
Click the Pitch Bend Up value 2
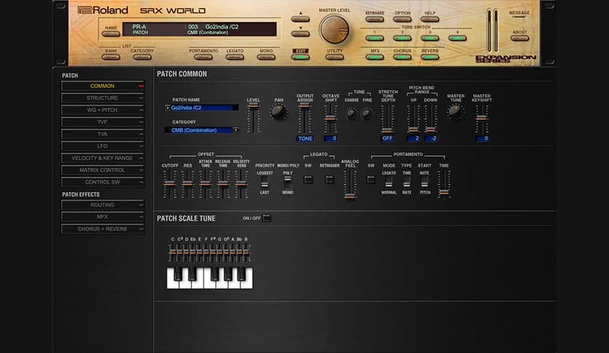413,139
